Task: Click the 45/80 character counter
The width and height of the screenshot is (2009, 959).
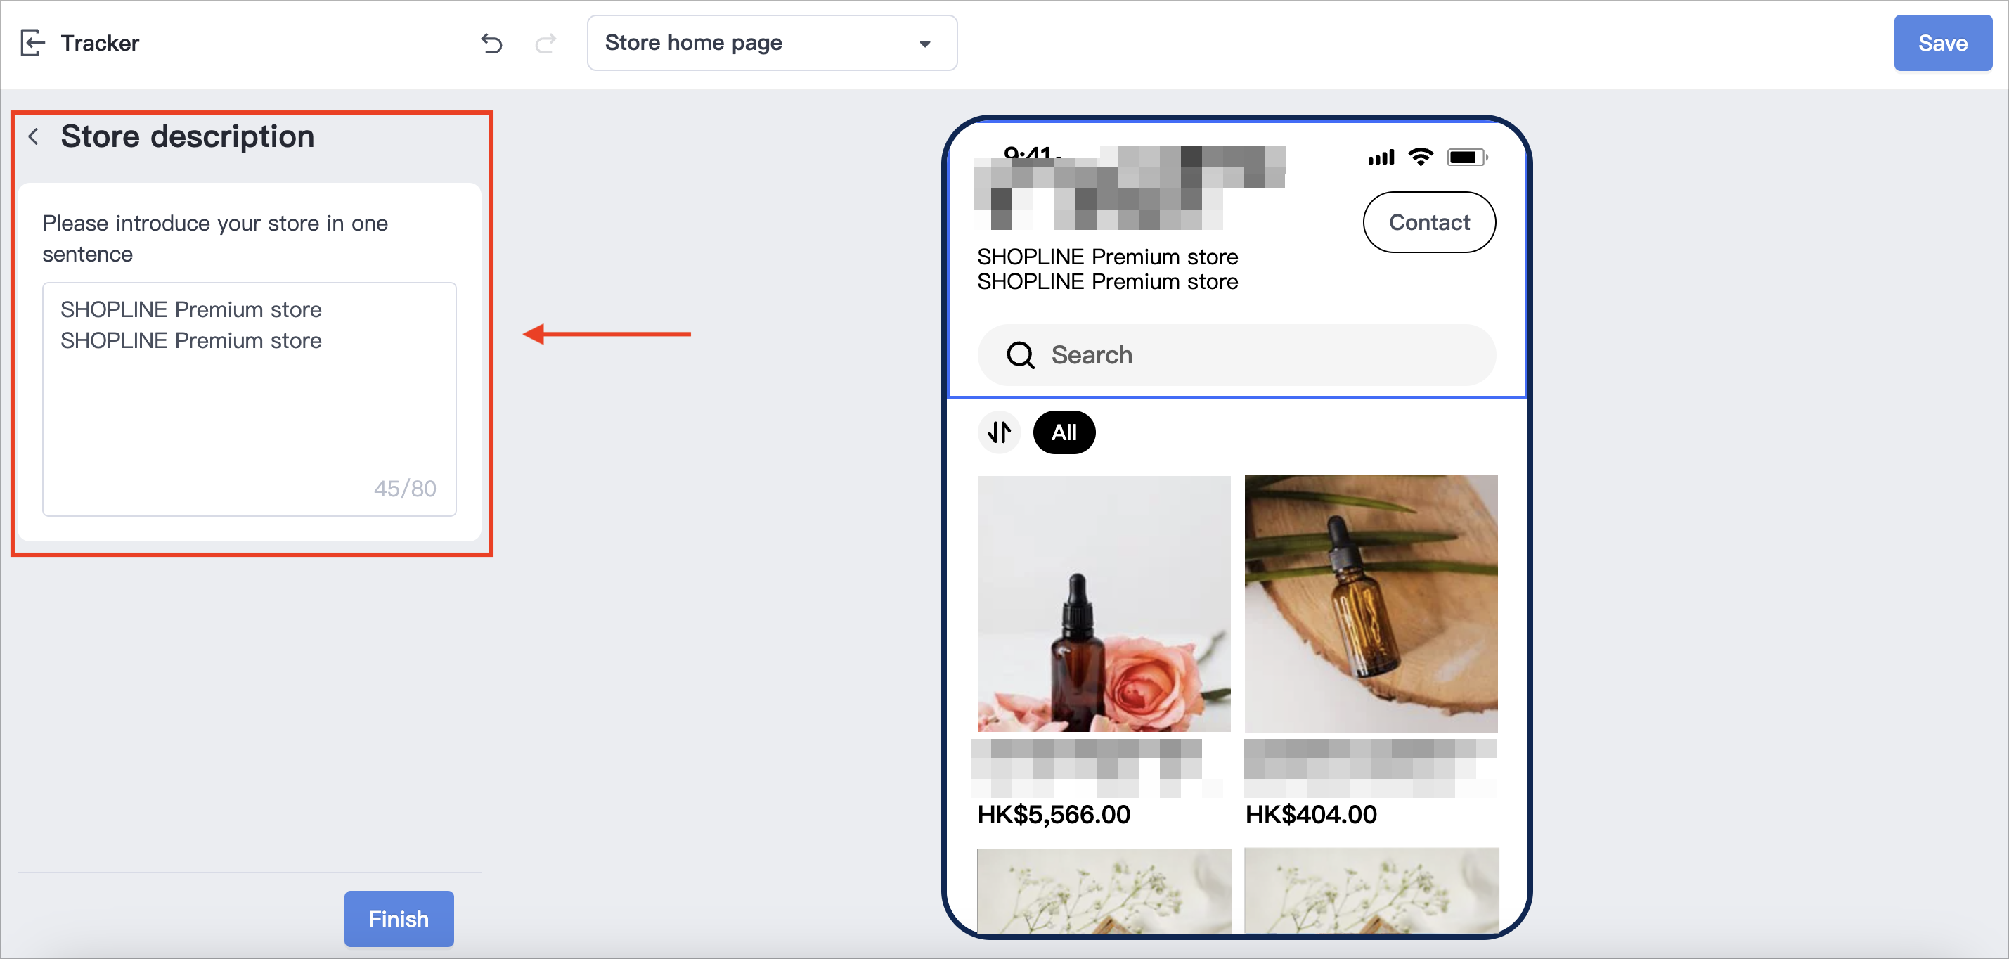Action: click(405, 489)
